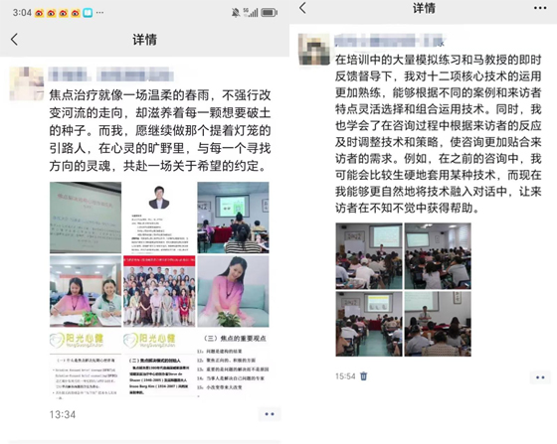Tap the muted bell status icon
Viewport: 557px width, 444px height.
tap(235, 13)
